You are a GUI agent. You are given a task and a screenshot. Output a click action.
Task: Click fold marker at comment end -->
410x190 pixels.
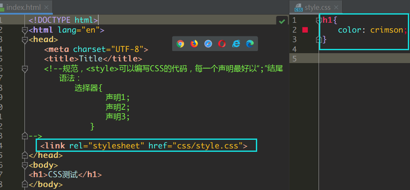click(25, 136)
